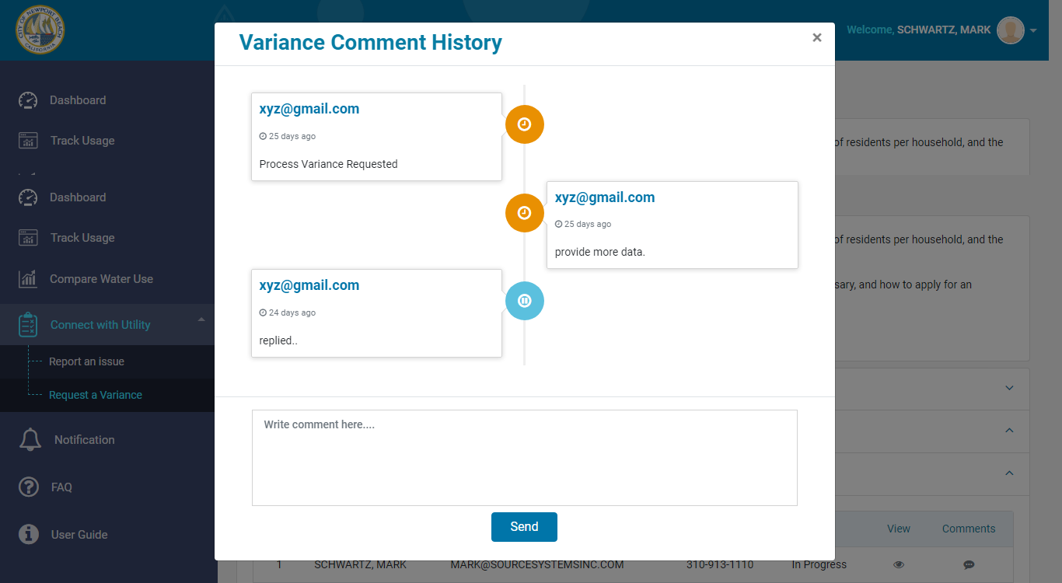Screen dimensions: 1062x583
Task: Click the User Guide info icon
Action: click(x=29, y=535)
